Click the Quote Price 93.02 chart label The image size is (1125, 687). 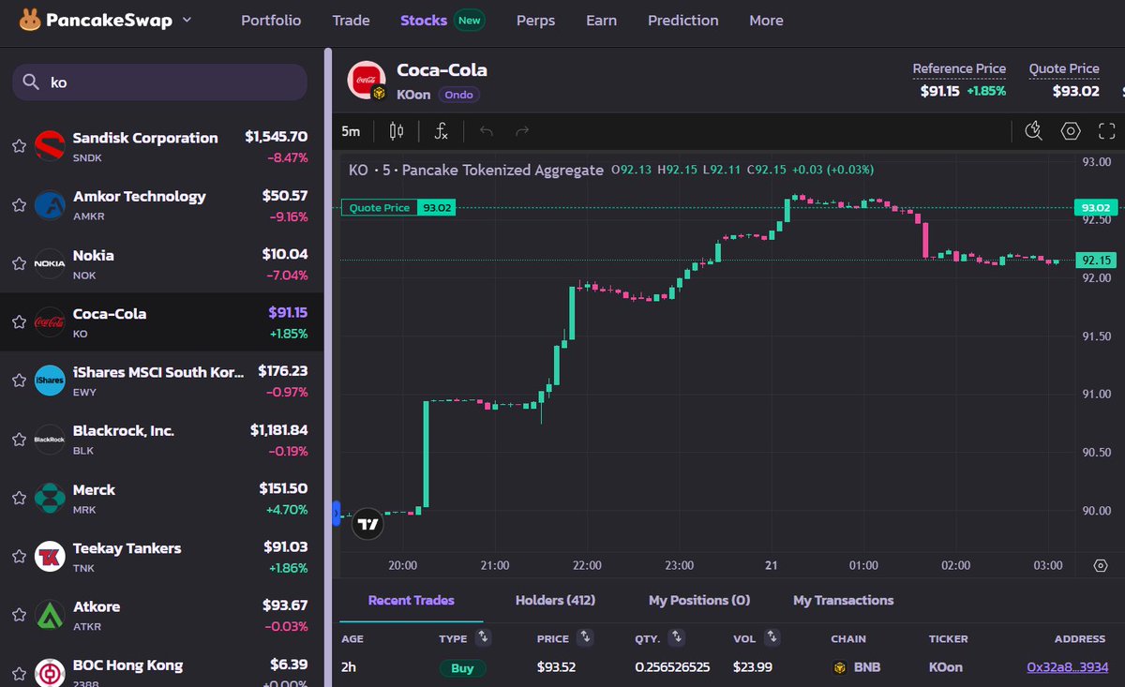[398, 208]
